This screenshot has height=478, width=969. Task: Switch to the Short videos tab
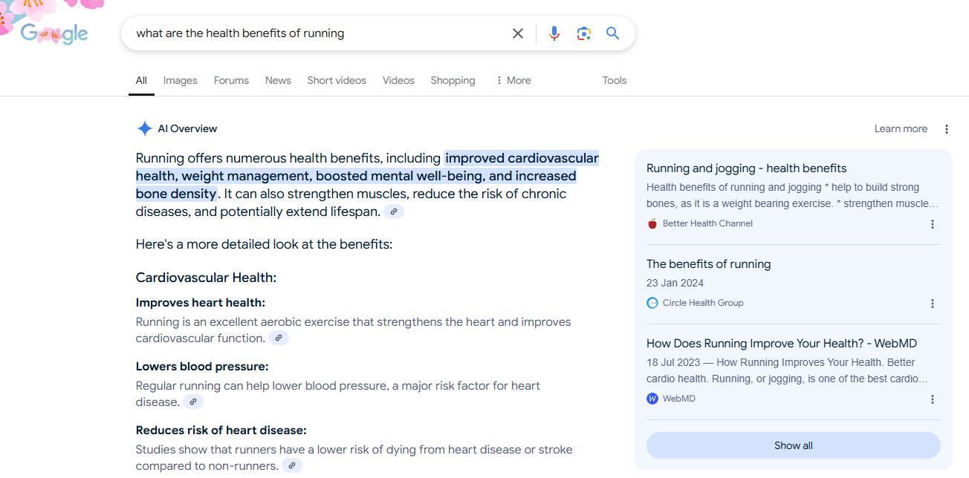(x=337, y=81)
